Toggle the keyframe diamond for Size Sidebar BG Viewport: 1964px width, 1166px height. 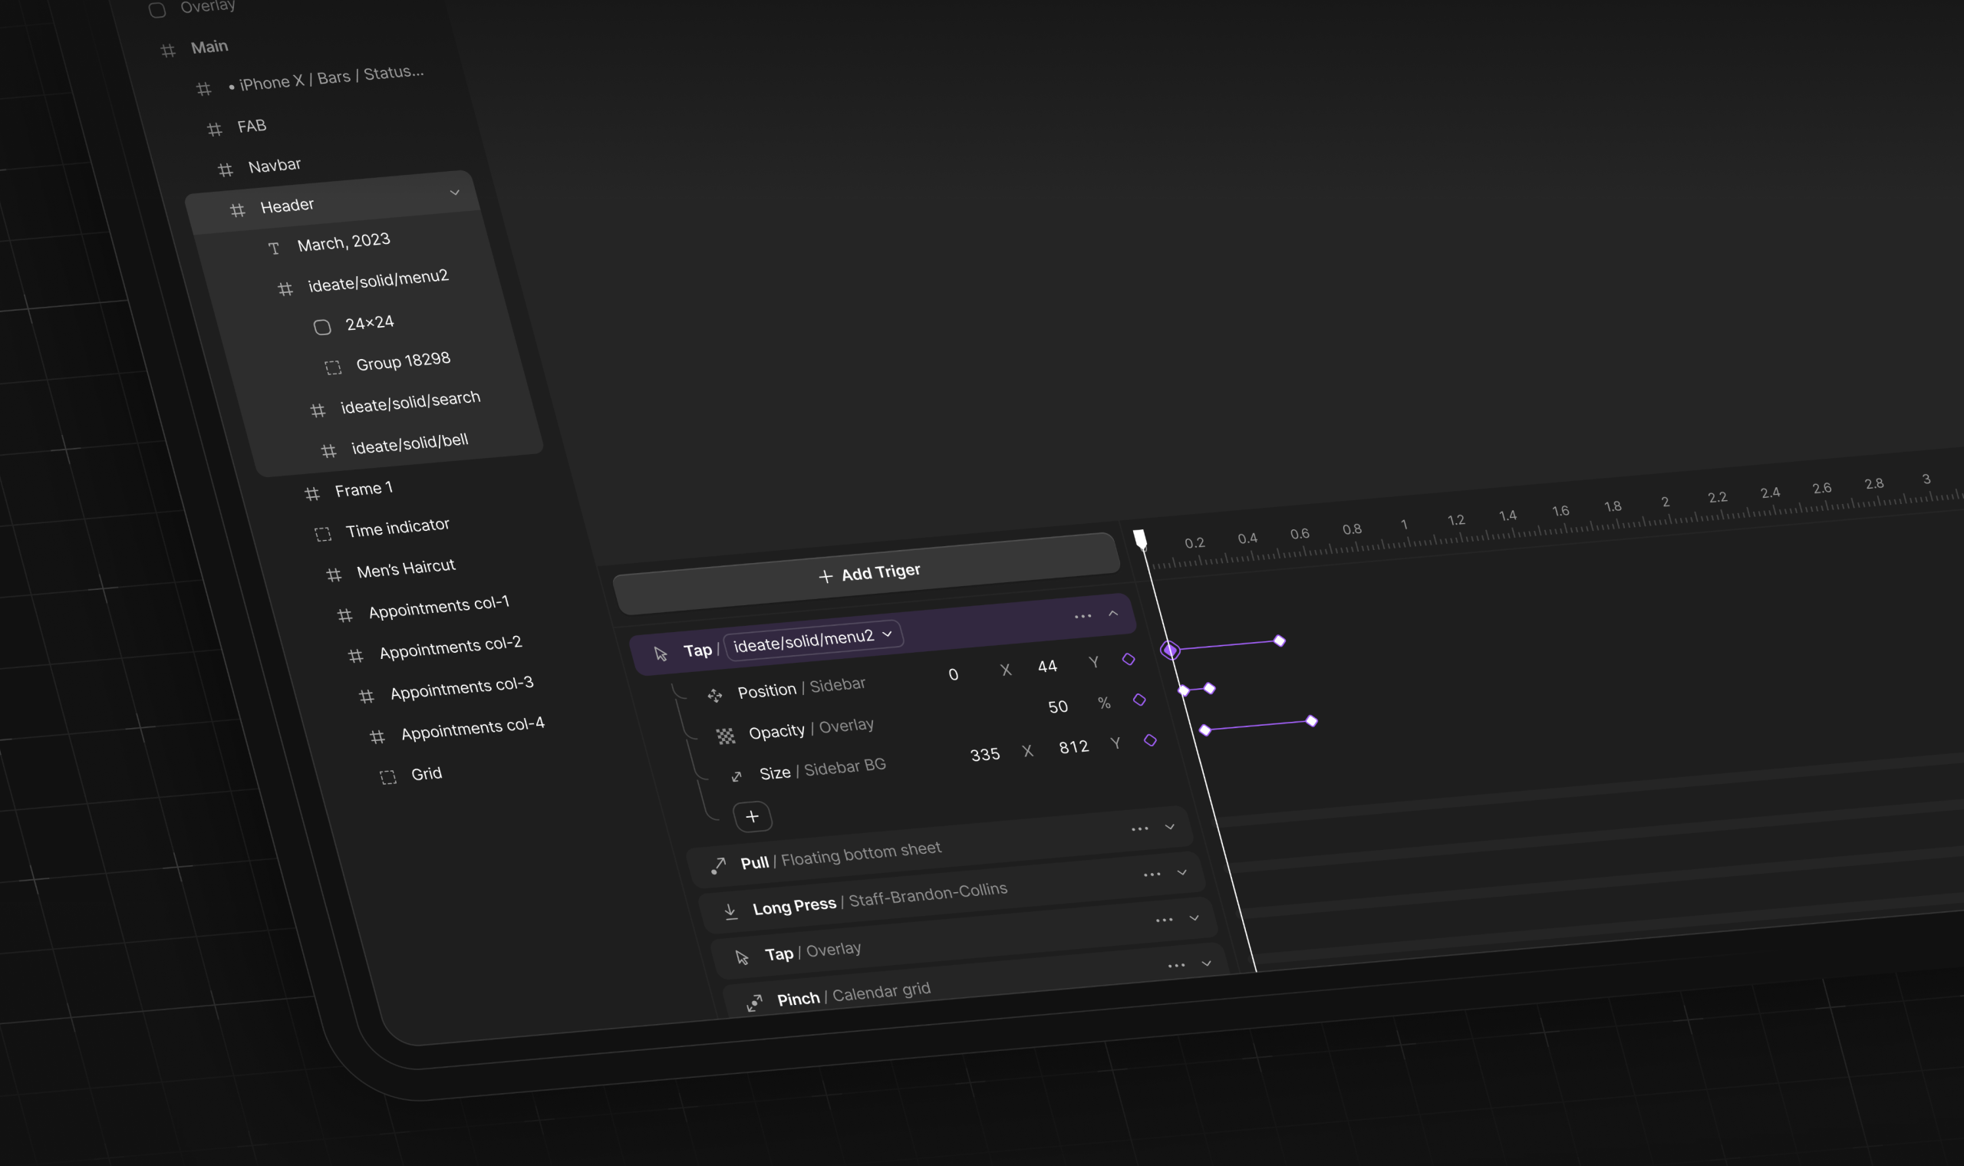[x=1150, y=740]
